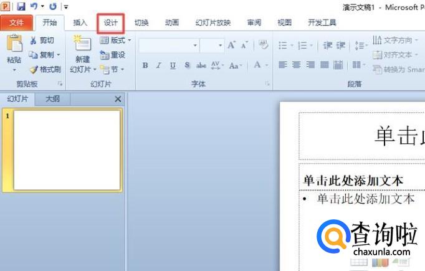This screenshot has height=271, width=425.
Task: Open the 文件 File tab
Action: click(x=16, y=23)
